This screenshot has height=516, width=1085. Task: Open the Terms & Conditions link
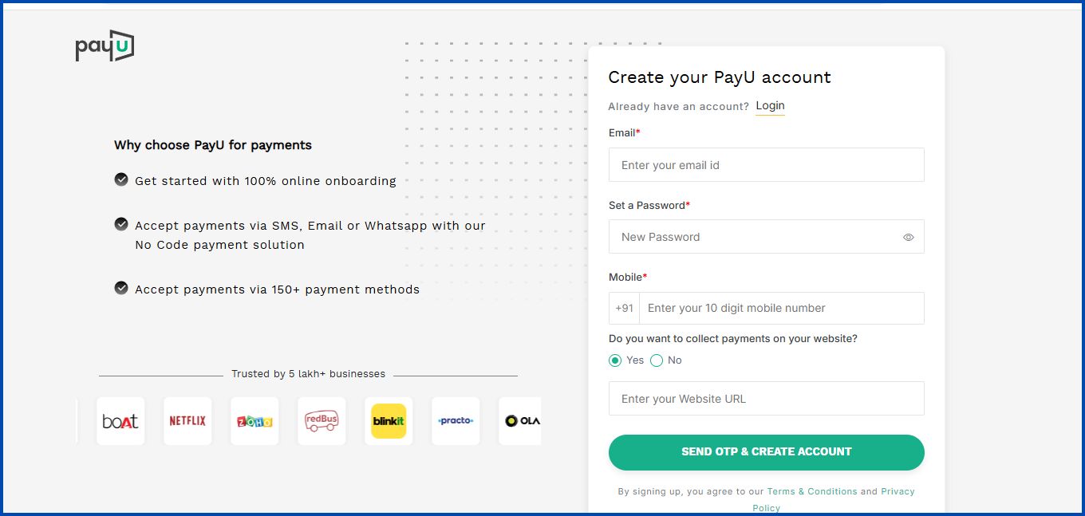812,491
